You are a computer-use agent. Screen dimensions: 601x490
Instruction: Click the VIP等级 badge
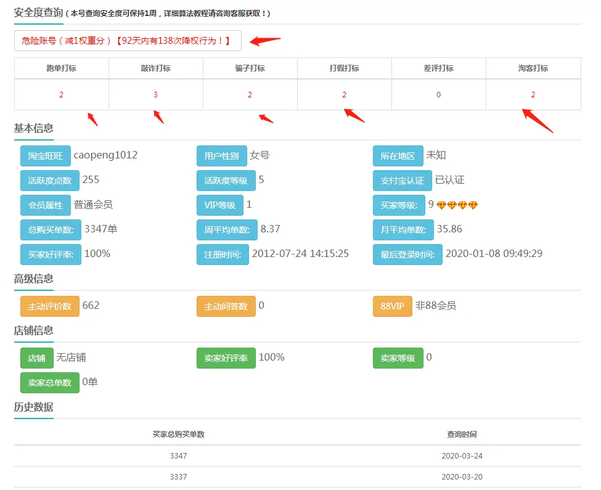click(219, 204)
